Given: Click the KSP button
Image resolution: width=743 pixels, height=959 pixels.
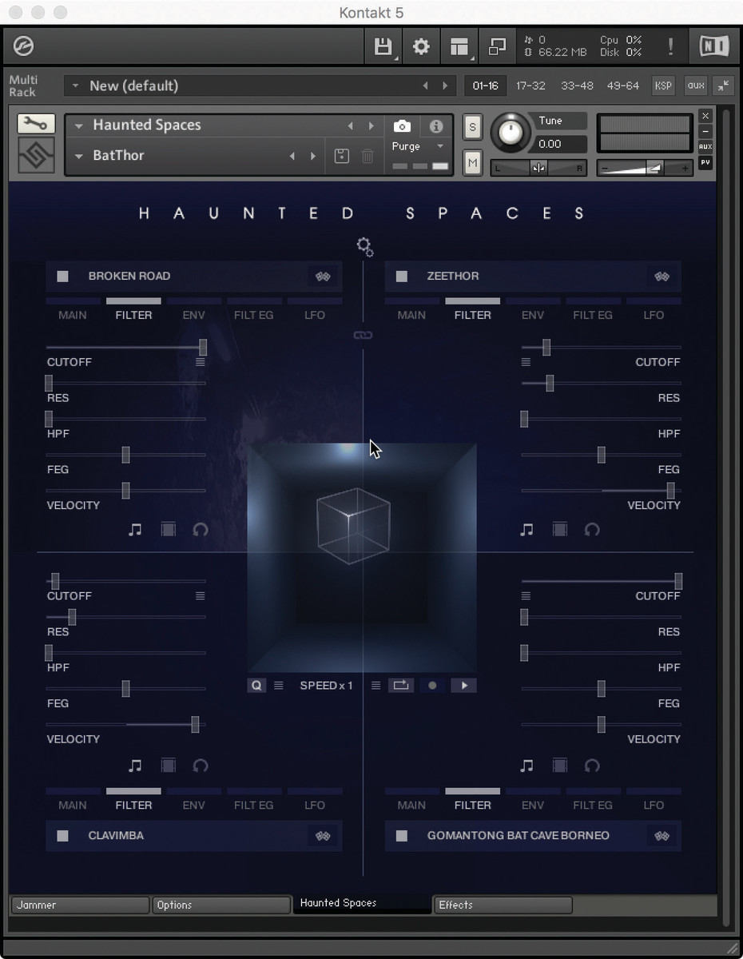Looking at the screenshot, I should click(663, 86).
